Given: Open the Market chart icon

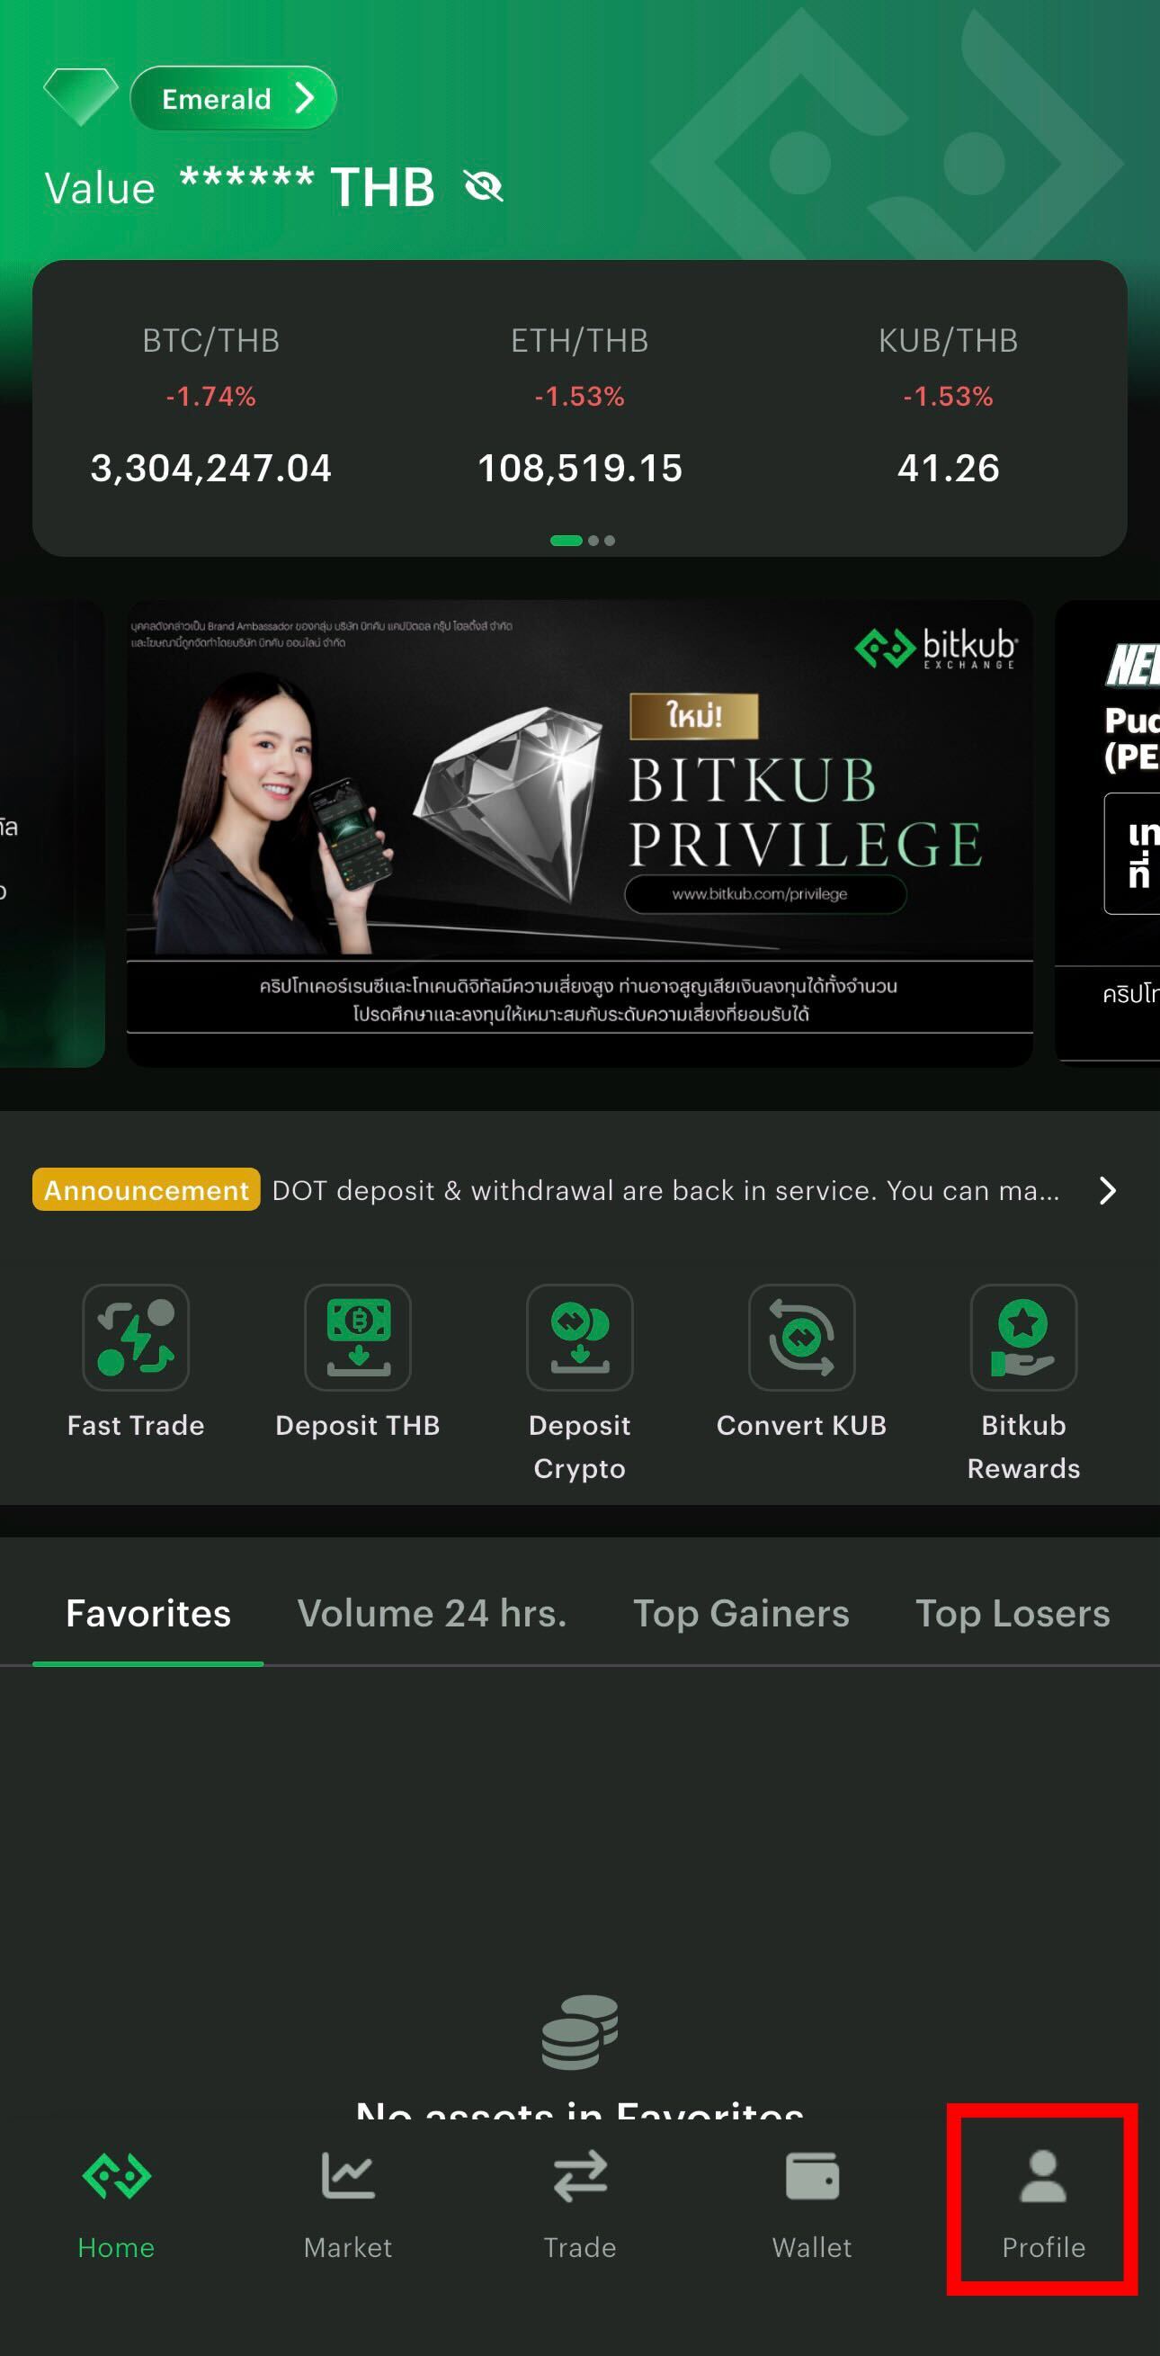Looking at the screenshot, I should [347, 2176].
